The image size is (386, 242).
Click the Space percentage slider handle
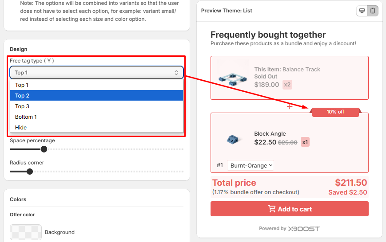point(44,149)
